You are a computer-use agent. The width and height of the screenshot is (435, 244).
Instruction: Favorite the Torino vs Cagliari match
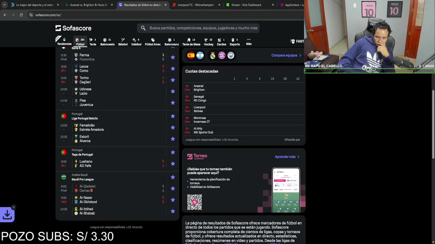pos(173,80)
